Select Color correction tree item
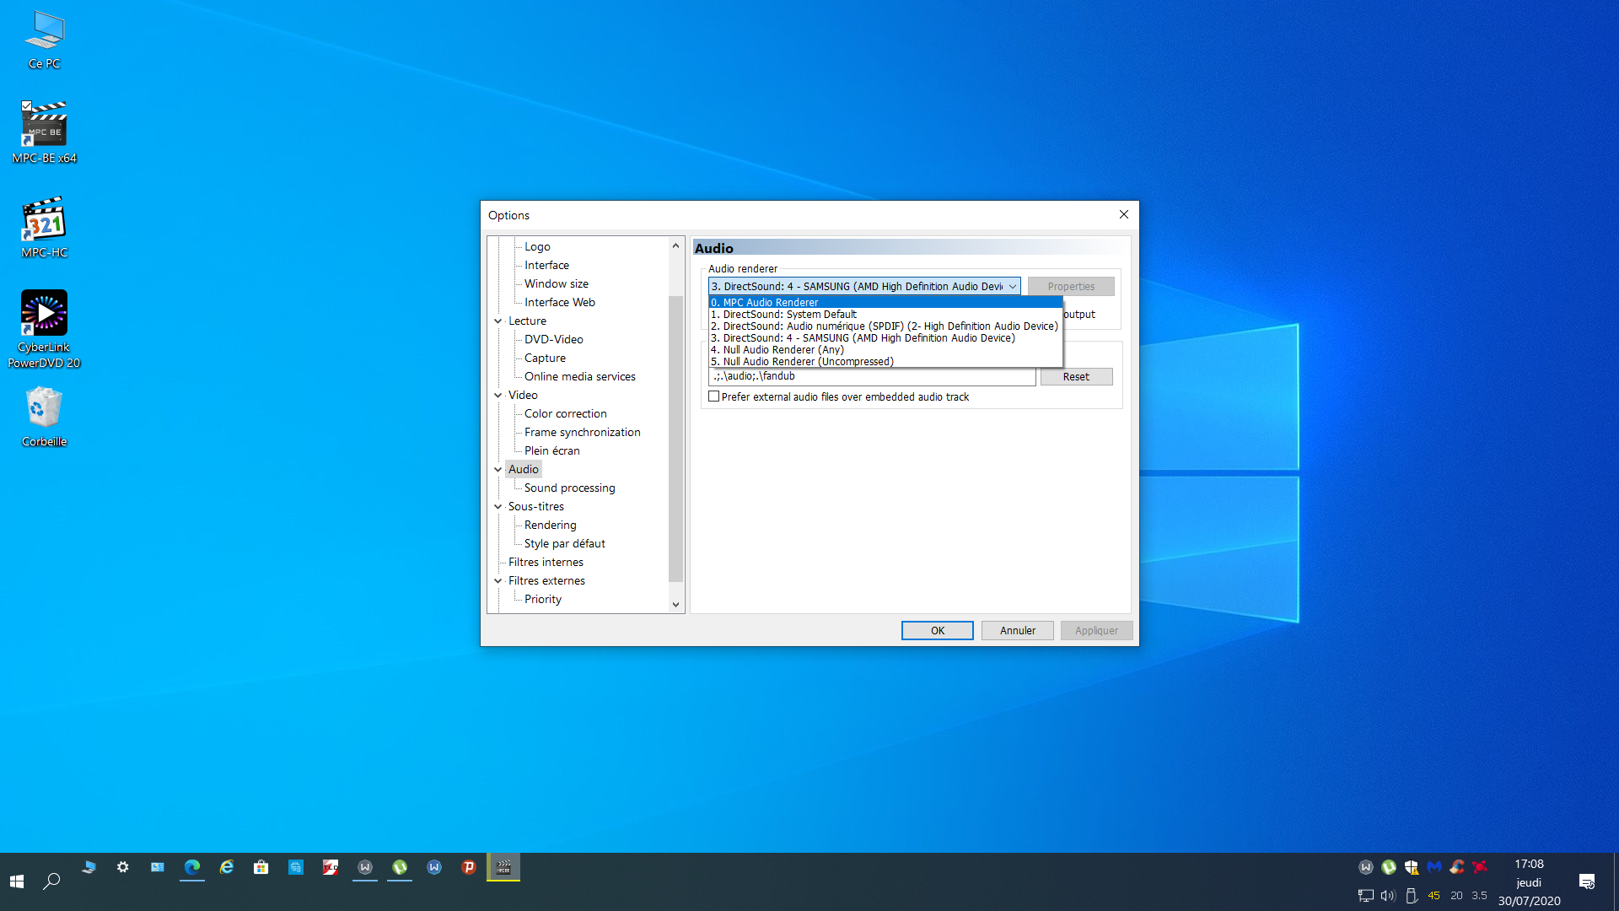The image size is (1619, 911). [x=566, y=414]
